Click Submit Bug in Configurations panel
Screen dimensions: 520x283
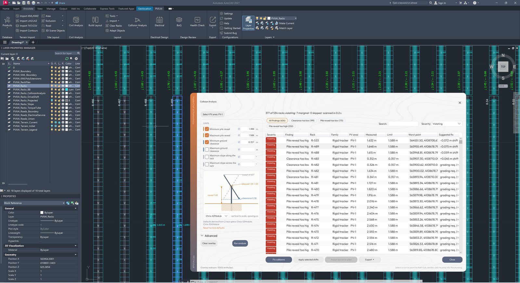click(x=228, y=33)
